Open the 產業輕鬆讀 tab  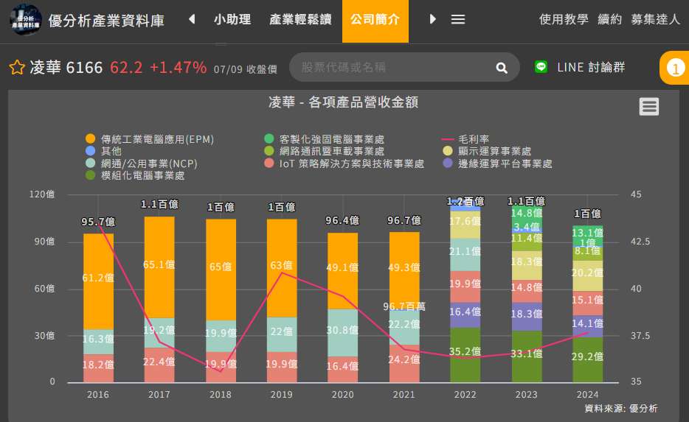pos(300,19)
